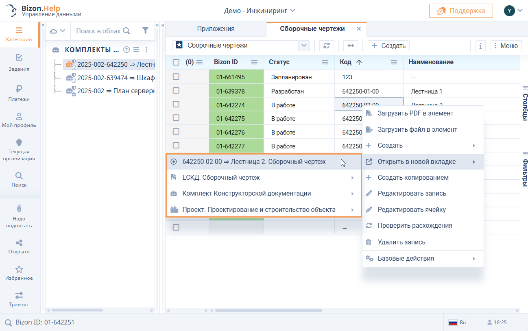Switch to the Приложения tab
The height and width of the screenshot is (331, 528).
[216, 29]
